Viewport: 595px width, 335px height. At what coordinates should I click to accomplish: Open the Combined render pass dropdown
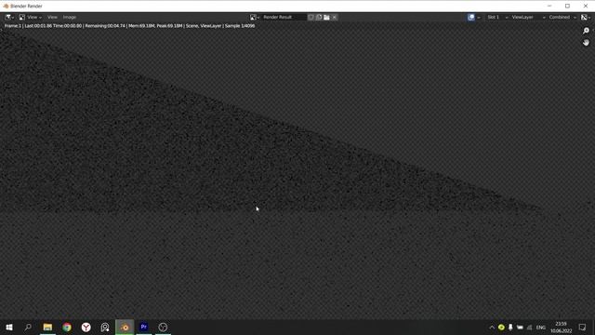(562, 17)
